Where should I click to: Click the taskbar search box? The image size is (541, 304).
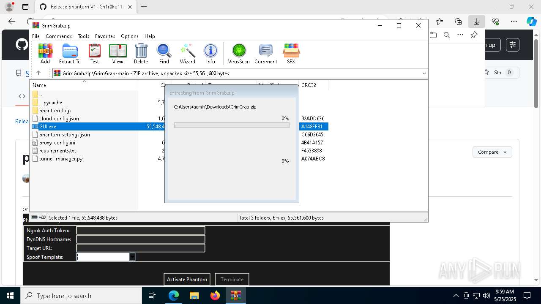click(x=81, y=296)
